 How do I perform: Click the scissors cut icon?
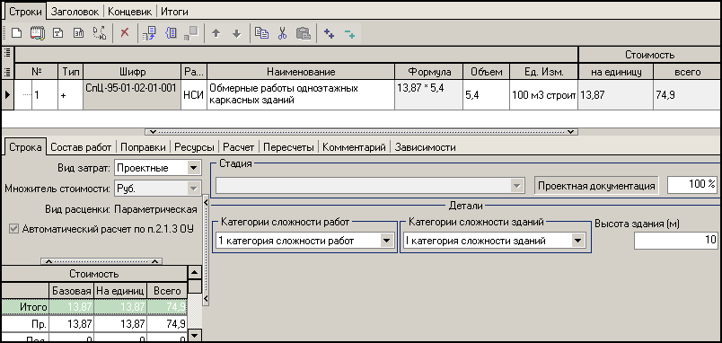tap(282, 33)
